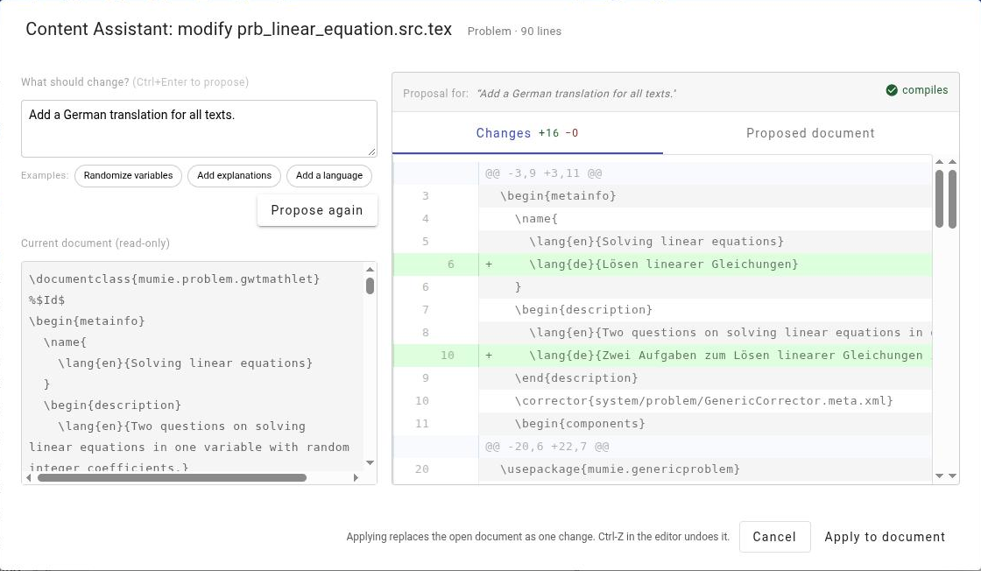Click the Propose again button
The height and width of the screenshot is (571, 981).
point(317,210)
